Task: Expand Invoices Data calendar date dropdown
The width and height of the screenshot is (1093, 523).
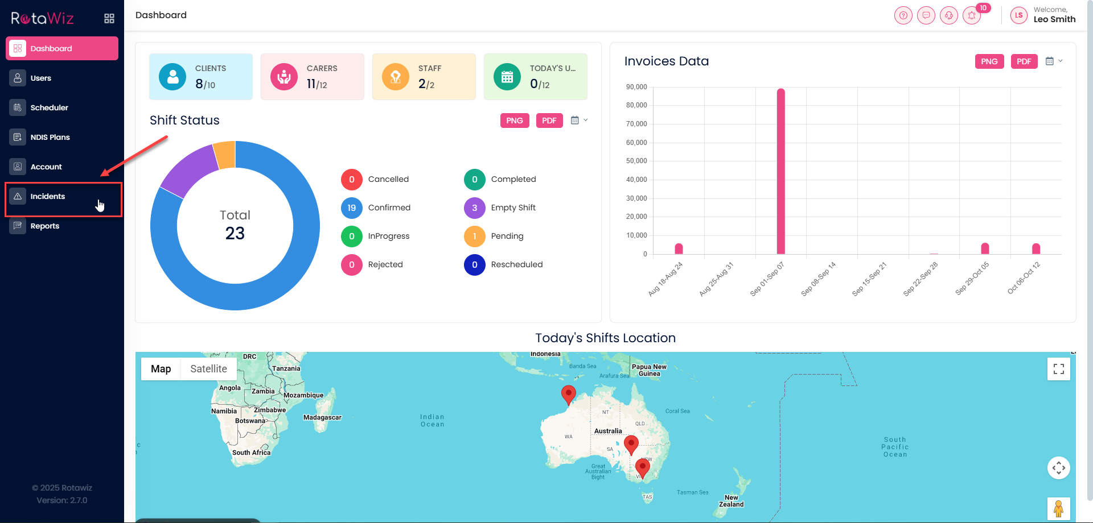Action: coord(1054,61)
